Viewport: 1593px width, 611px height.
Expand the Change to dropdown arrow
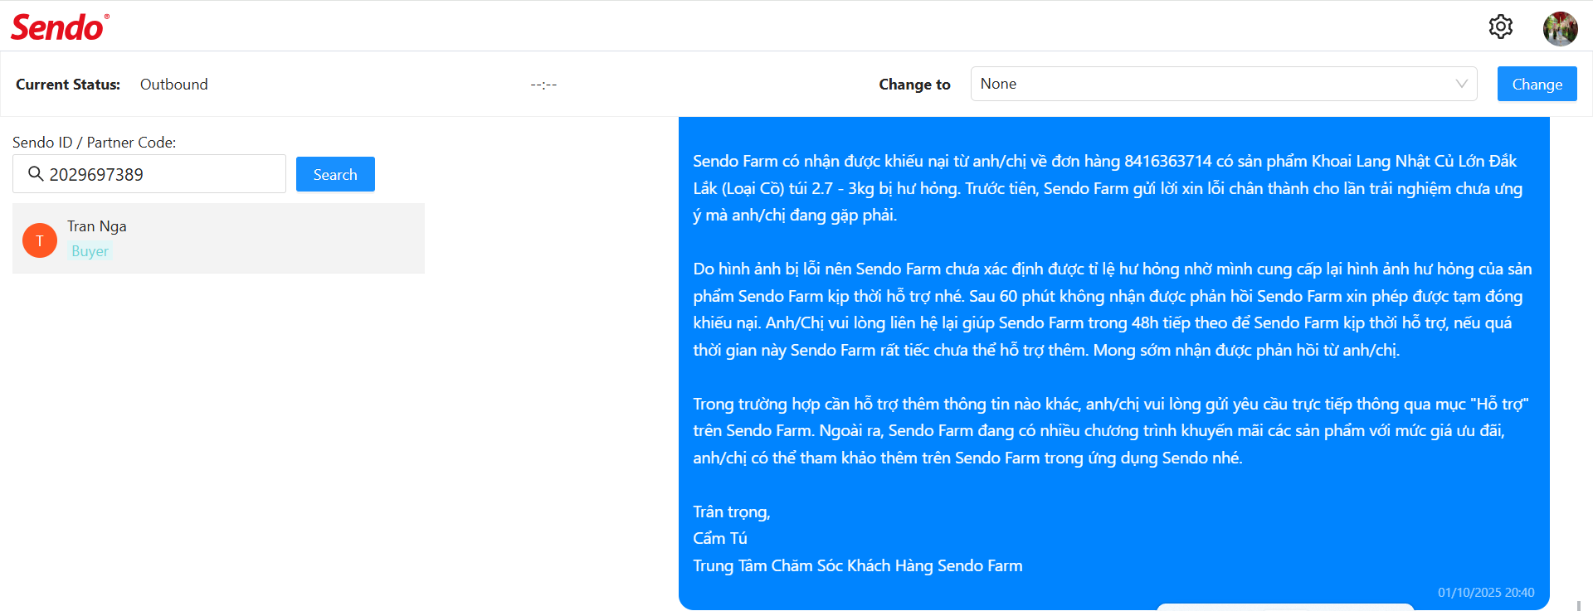(1461, 84)
